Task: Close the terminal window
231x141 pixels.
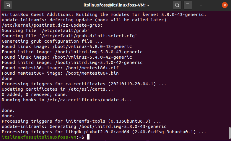Action: (225, 5)
